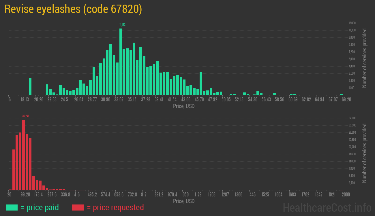
Task: Click the tallest red bar labeled 36,242
Action: click(23, 155)
